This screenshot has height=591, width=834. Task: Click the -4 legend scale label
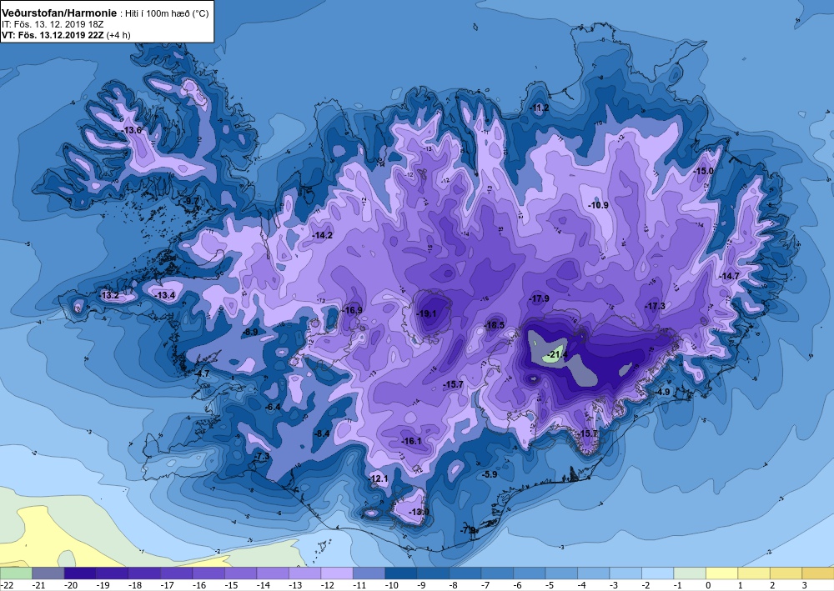click(581, 585)
